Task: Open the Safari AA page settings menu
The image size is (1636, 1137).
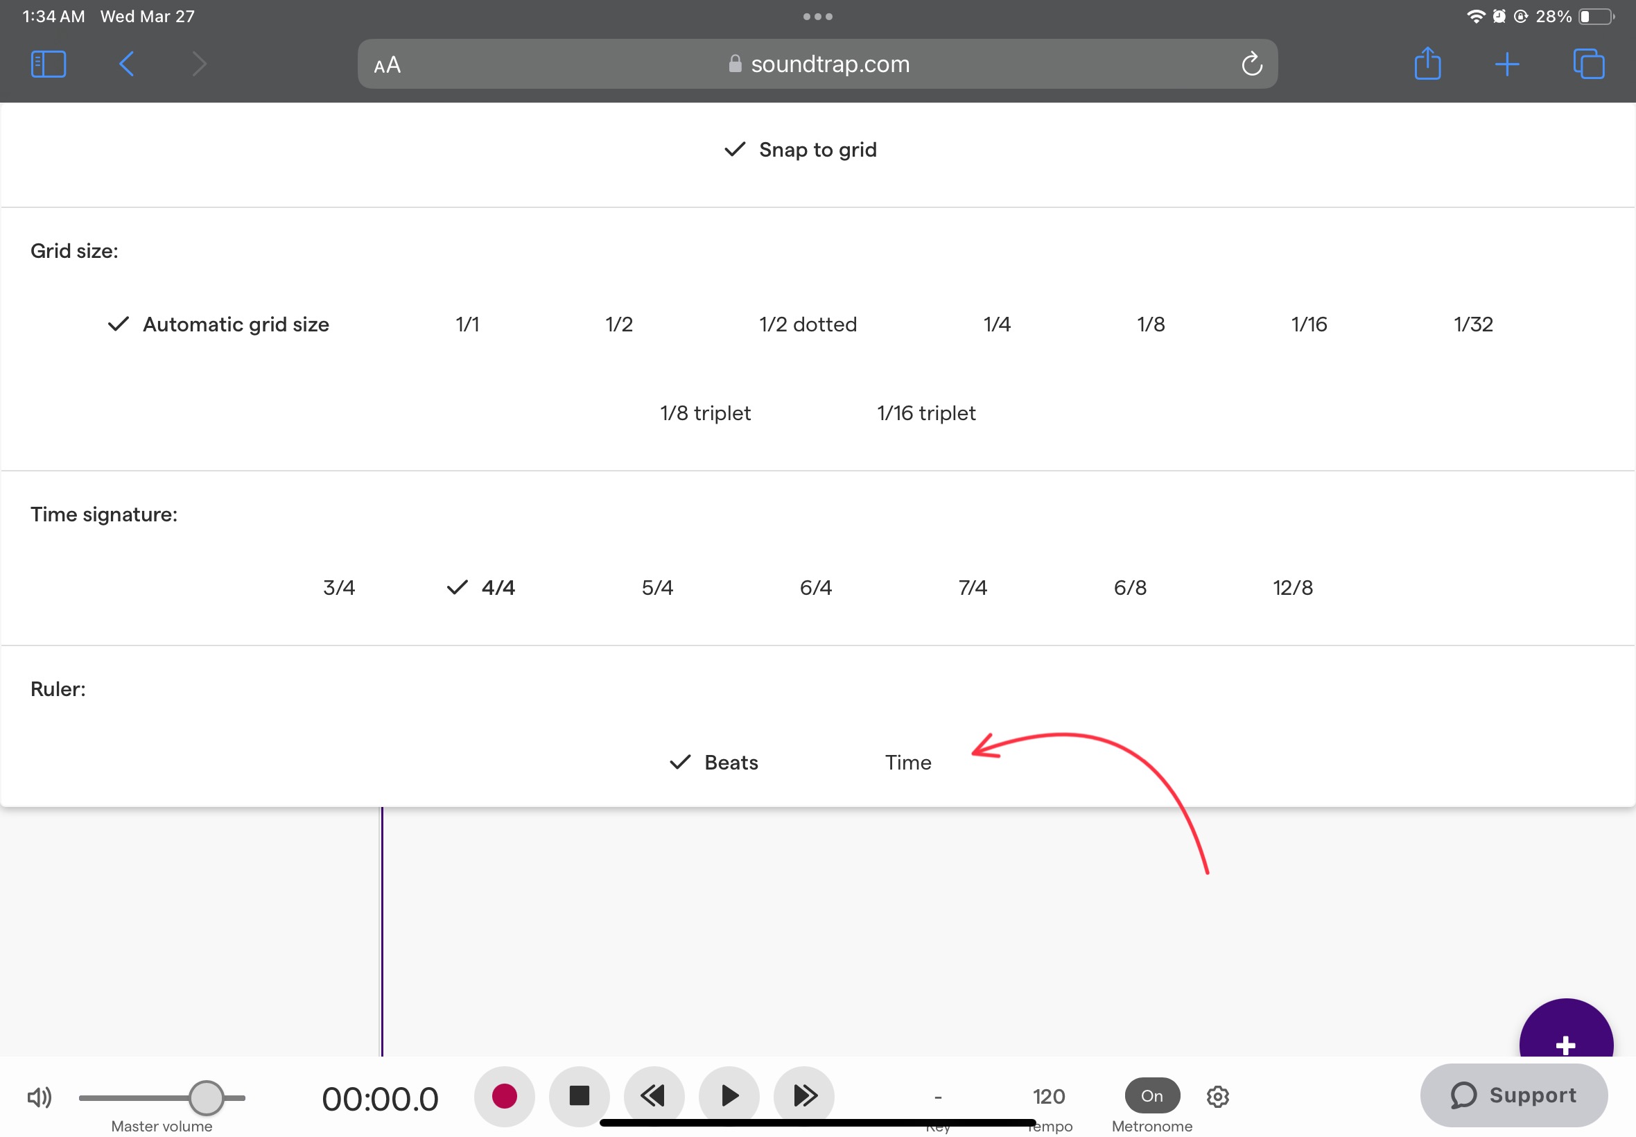Action: point(388,66)
